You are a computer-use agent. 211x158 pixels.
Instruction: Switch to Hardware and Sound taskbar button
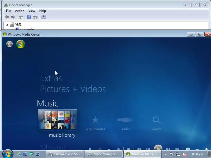click(65, 154)
